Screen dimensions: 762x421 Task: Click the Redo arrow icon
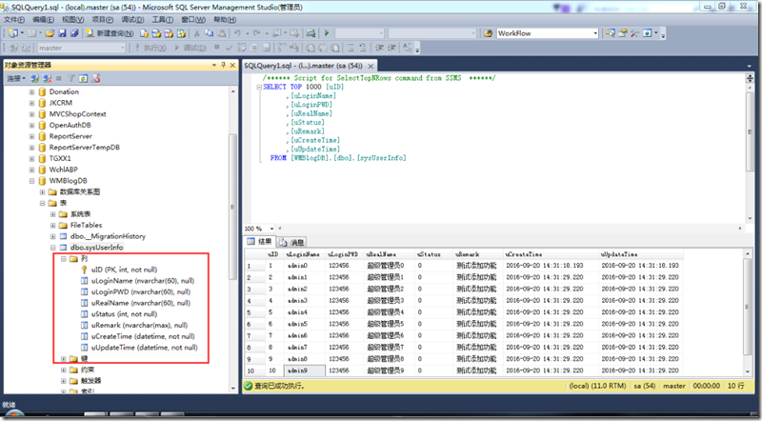[256, 33]
